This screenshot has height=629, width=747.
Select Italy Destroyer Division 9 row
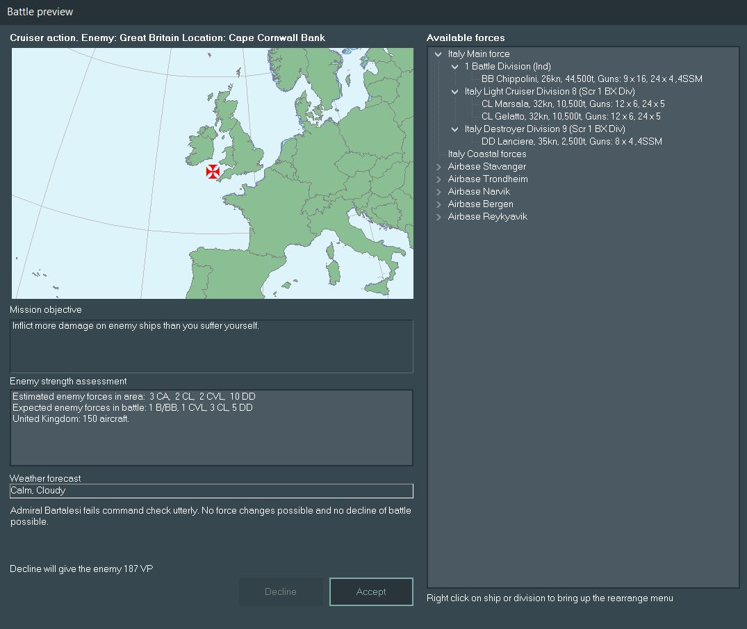point(545,129)
